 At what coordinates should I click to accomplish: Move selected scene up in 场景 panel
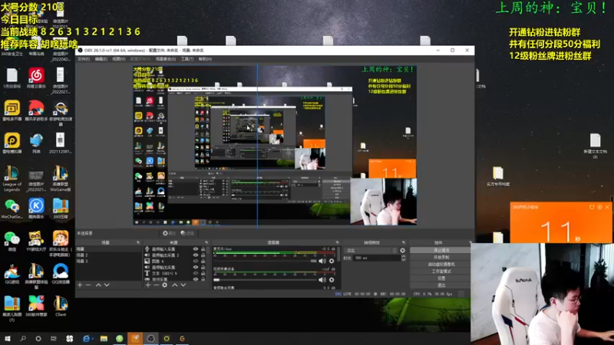(x=98, y=285)
